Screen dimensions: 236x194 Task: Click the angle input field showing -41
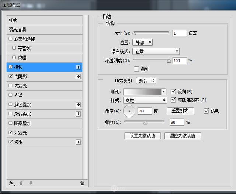tap(145, 111)
